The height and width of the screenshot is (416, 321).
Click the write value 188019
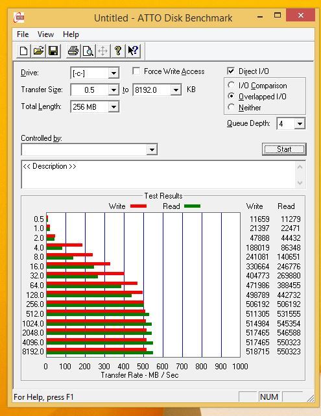(257, 247)
